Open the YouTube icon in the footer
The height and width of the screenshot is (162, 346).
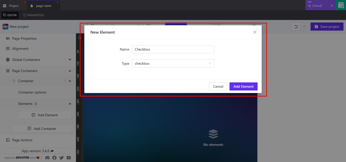click(x=68, y=157)
